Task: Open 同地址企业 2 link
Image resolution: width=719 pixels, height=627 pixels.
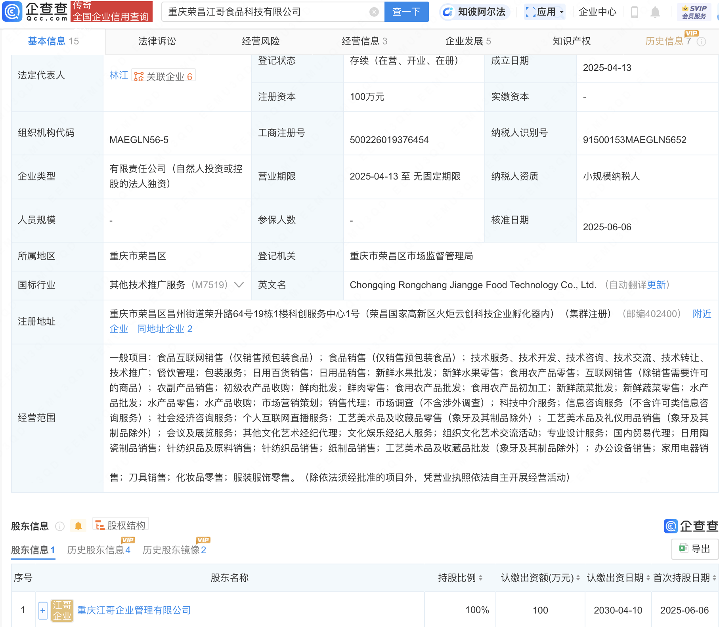Action: [164, 329]
